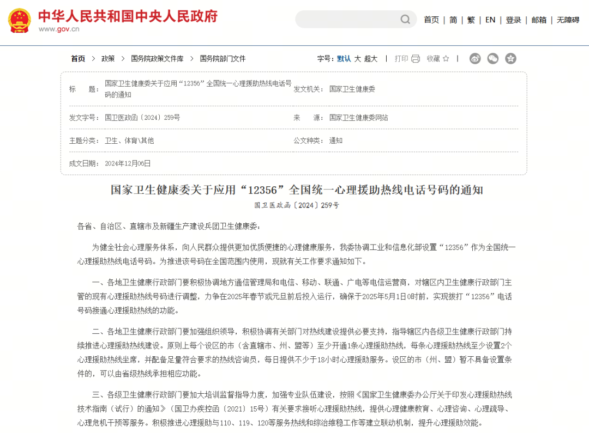Go to 政策 breadcrumb
Image resolution: width=589 pixels, height=433 pixels.
click(108, 58)
